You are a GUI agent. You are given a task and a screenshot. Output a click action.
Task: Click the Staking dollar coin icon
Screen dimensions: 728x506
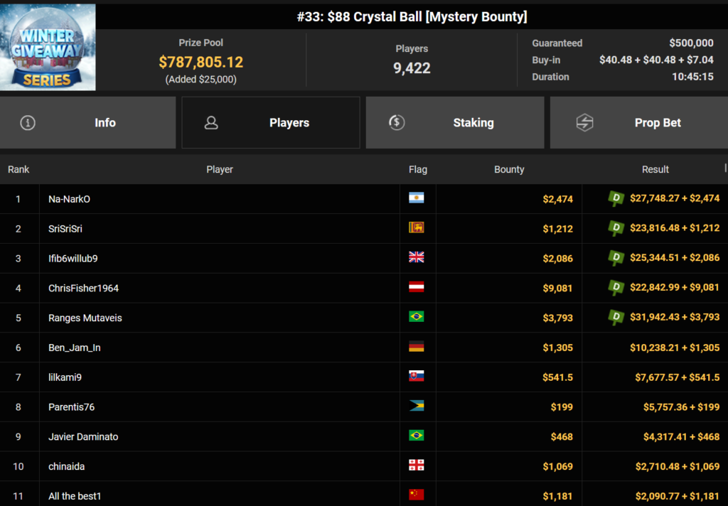click(397, 122)
